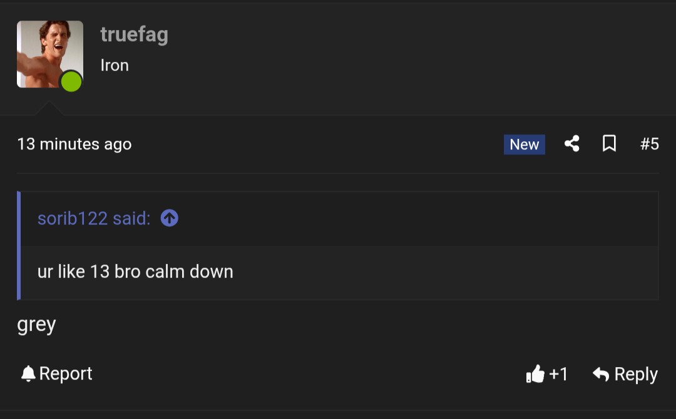Viewport: 676px width, 419px height.
Task: Click the blue "New" badge
Action: coord(524,144)
